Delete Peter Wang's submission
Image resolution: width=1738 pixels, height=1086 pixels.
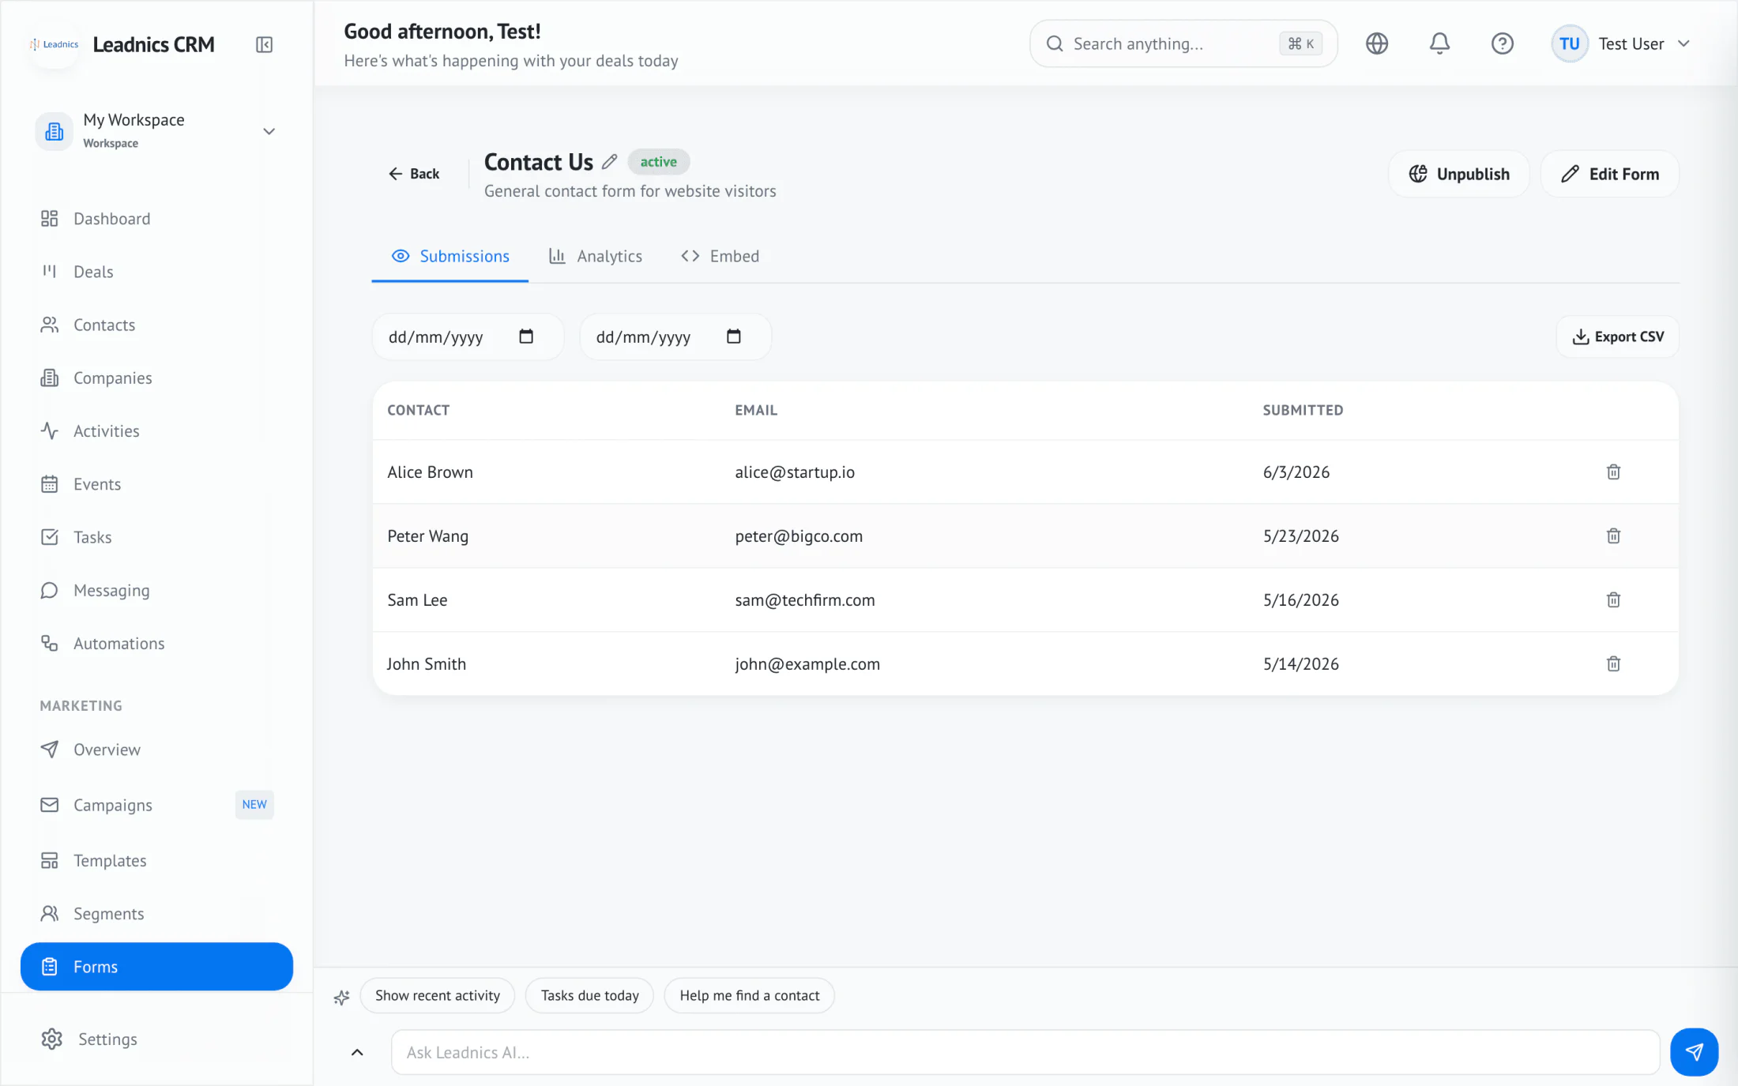click(1613, 535)
